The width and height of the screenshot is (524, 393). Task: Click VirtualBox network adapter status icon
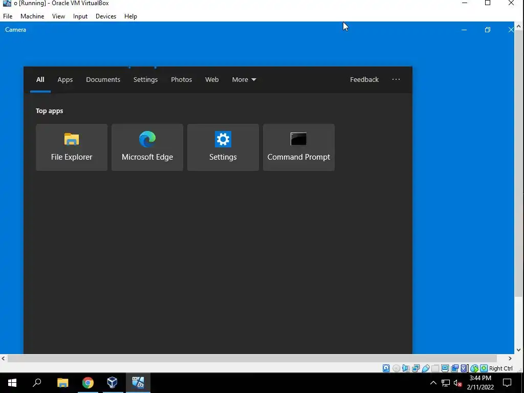pos(416,368)
